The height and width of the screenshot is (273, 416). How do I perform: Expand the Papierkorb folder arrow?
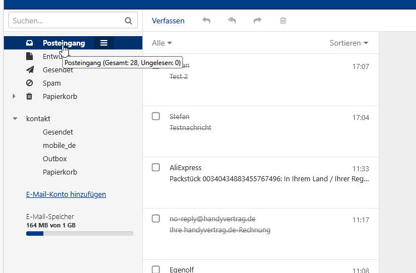pos(14,96)
